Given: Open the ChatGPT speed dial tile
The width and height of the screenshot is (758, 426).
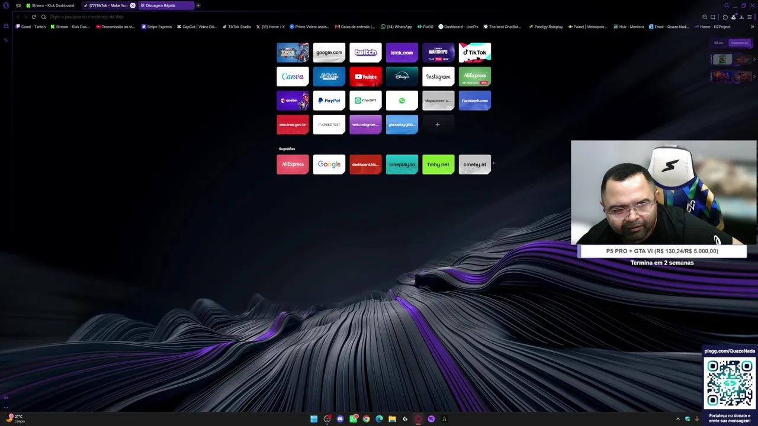Looking at the screenshot, I should [x=365, y=101].
